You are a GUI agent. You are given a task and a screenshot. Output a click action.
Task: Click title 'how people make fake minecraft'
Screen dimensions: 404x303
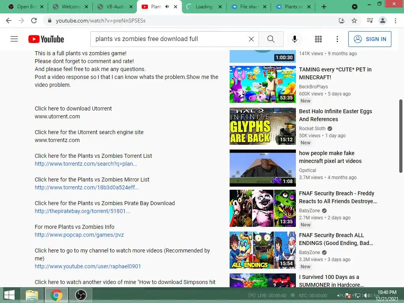330,157
